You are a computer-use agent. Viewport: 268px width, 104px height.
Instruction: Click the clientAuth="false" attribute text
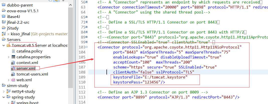[x=133, y=72]
